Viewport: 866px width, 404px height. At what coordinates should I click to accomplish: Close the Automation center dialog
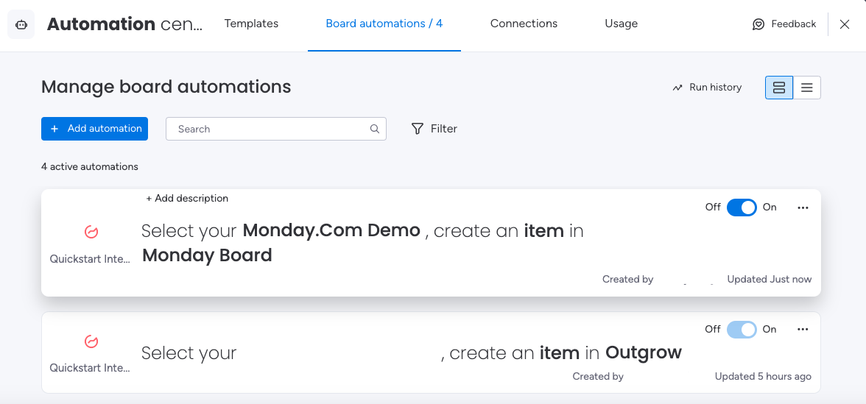[845, 24]
